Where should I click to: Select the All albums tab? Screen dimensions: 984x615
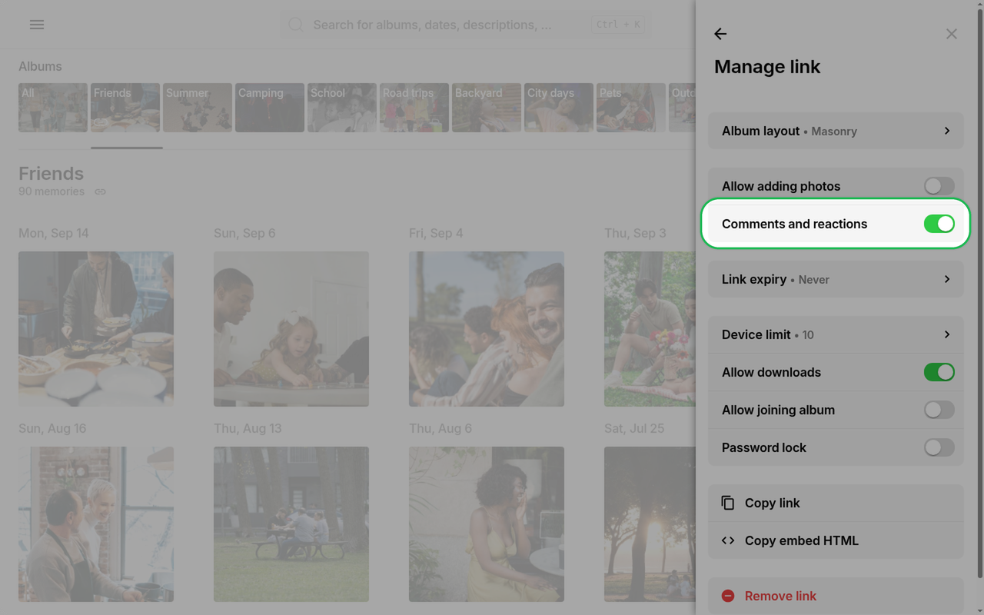[53, 108]
